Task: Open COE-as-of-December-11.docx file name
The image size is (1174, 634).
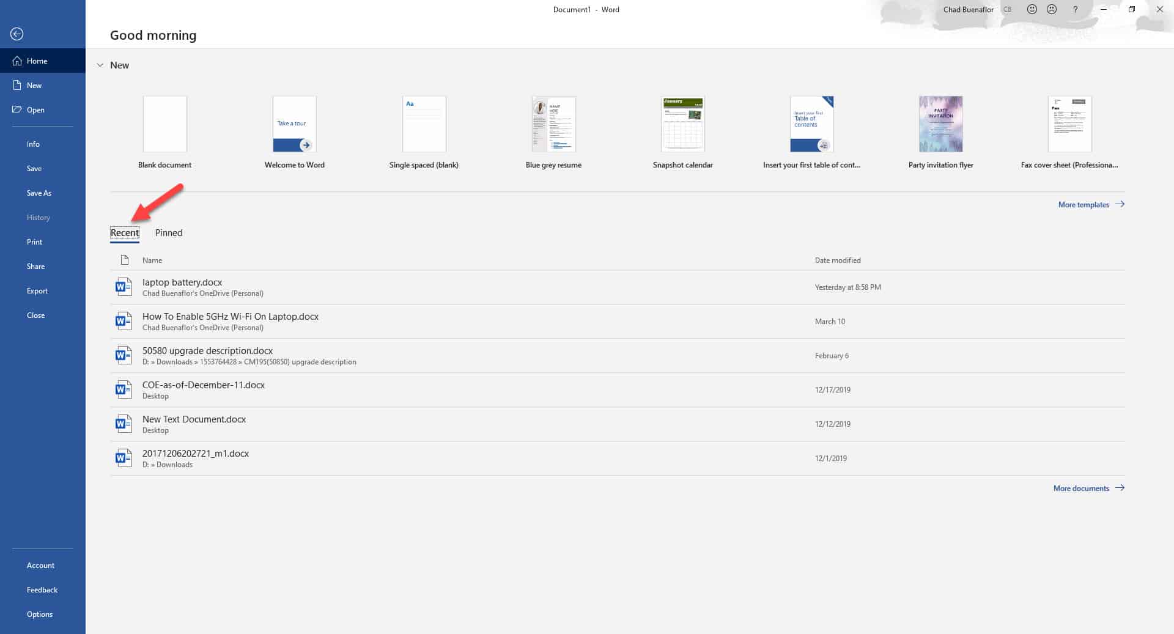Action: pos(204,385)
